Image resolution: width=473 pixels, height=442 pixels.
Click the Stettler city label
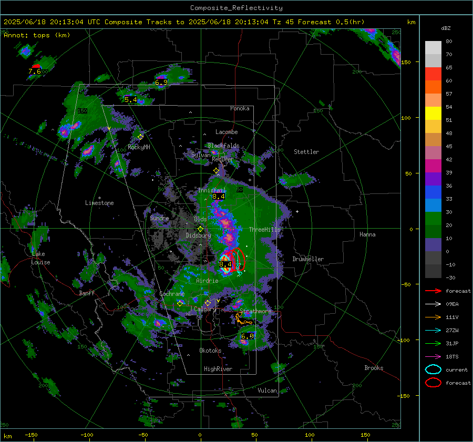306,152
